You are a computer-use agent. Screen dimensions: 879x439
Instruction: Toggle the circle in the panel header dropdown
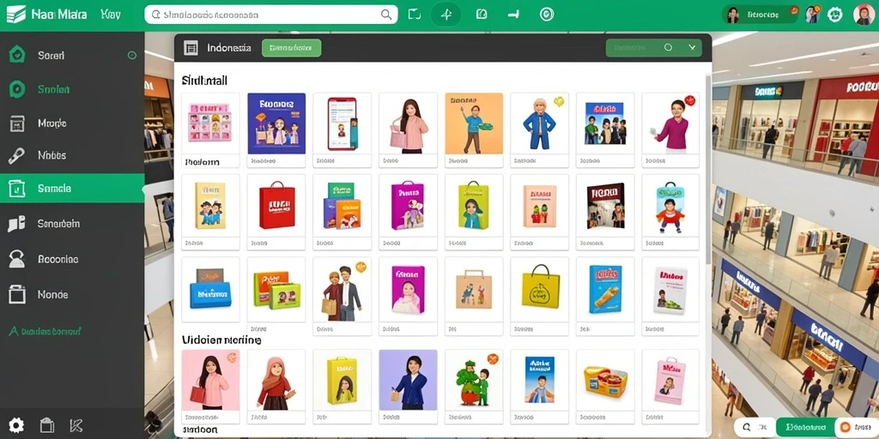[x=668, y=48]
